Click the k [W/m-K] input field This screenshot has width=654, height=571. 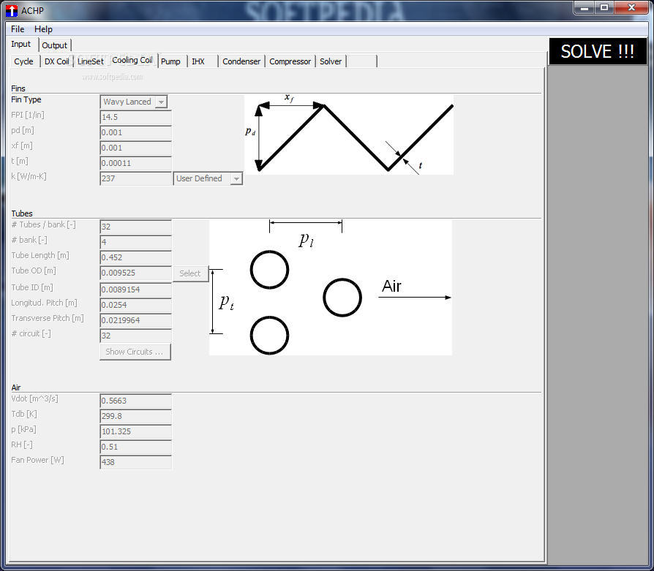pyautogui.click(x=135, y=179)
